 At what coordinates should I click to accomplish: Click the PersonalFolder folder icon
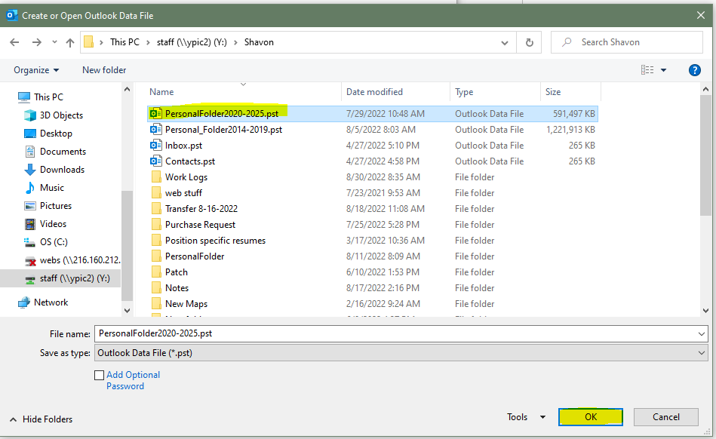coord(156,256)
